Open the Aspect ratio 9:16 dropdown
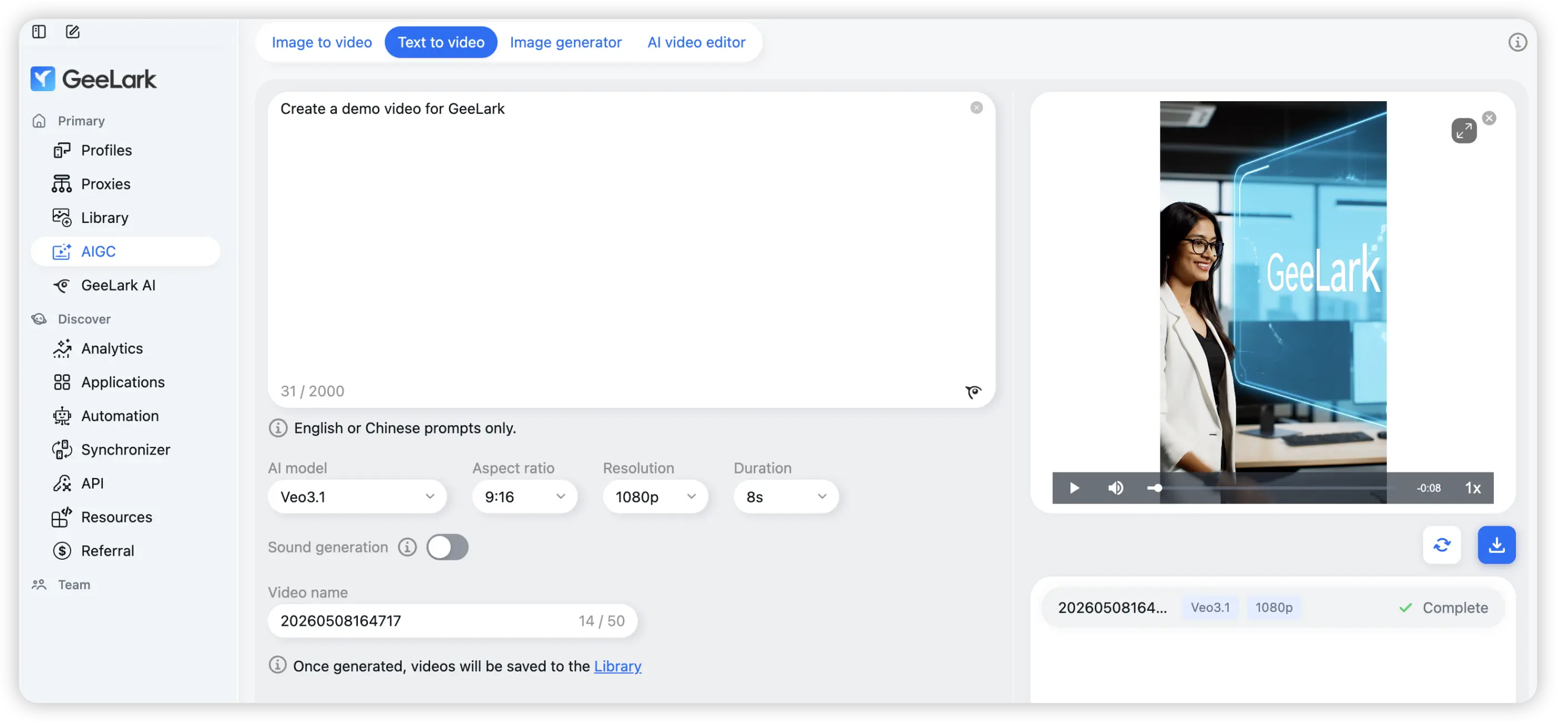Image resolution: width=1556 pixels, height=722 pixels. click(524, 497)
